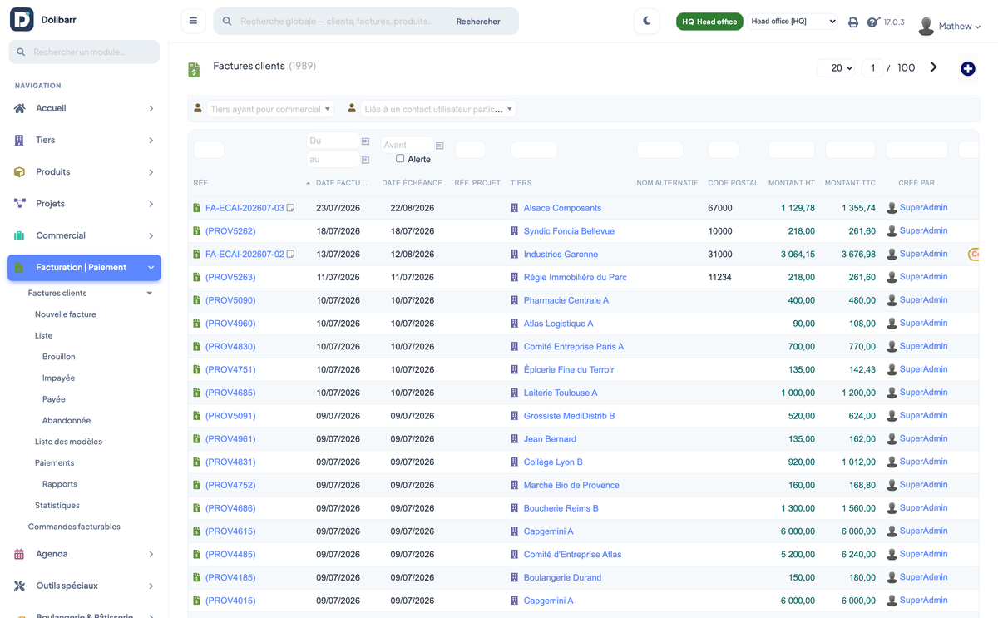Open Liste des modèles menu item

(68, 442)
